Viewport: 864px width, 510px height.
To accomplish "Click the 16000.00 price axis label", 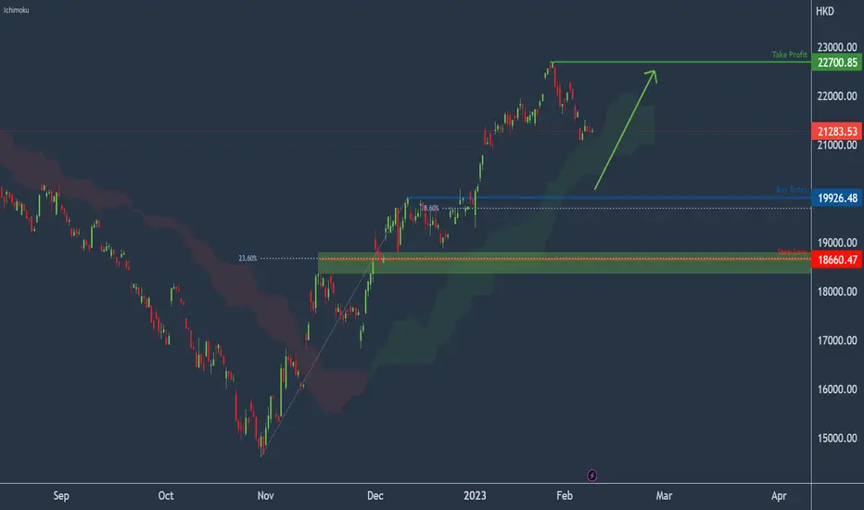I will click(x=837, y=389).
